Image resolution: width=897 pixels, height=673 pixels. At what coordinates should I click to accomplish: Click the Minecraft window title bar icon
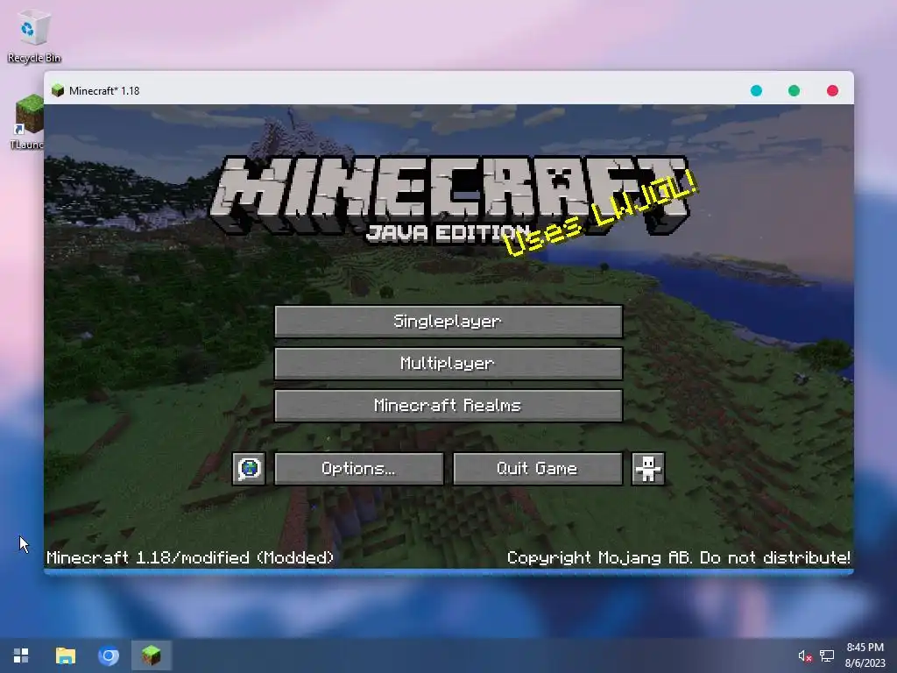58,90
